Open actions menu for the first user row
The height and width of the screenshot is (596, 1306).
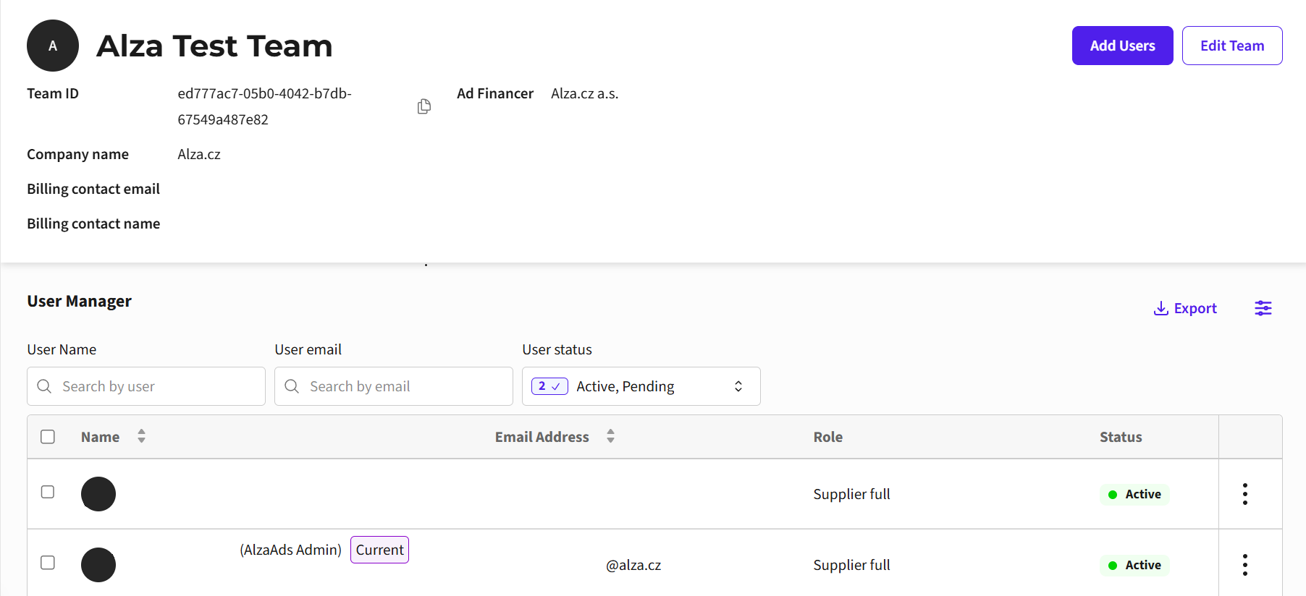point(1245,494)
